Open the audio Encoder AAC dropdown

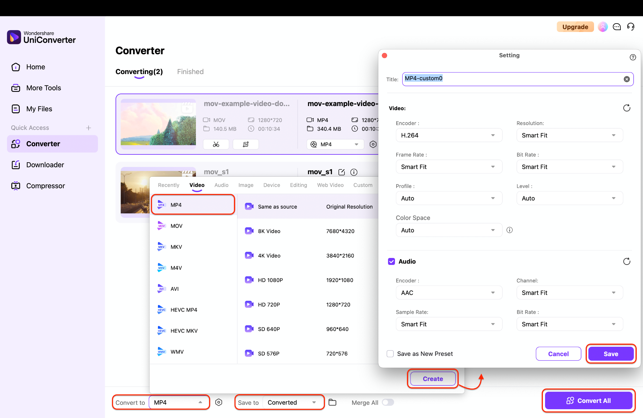pos(449,293)
